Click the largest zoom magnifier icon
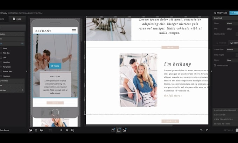 click(x=72, y=130)
